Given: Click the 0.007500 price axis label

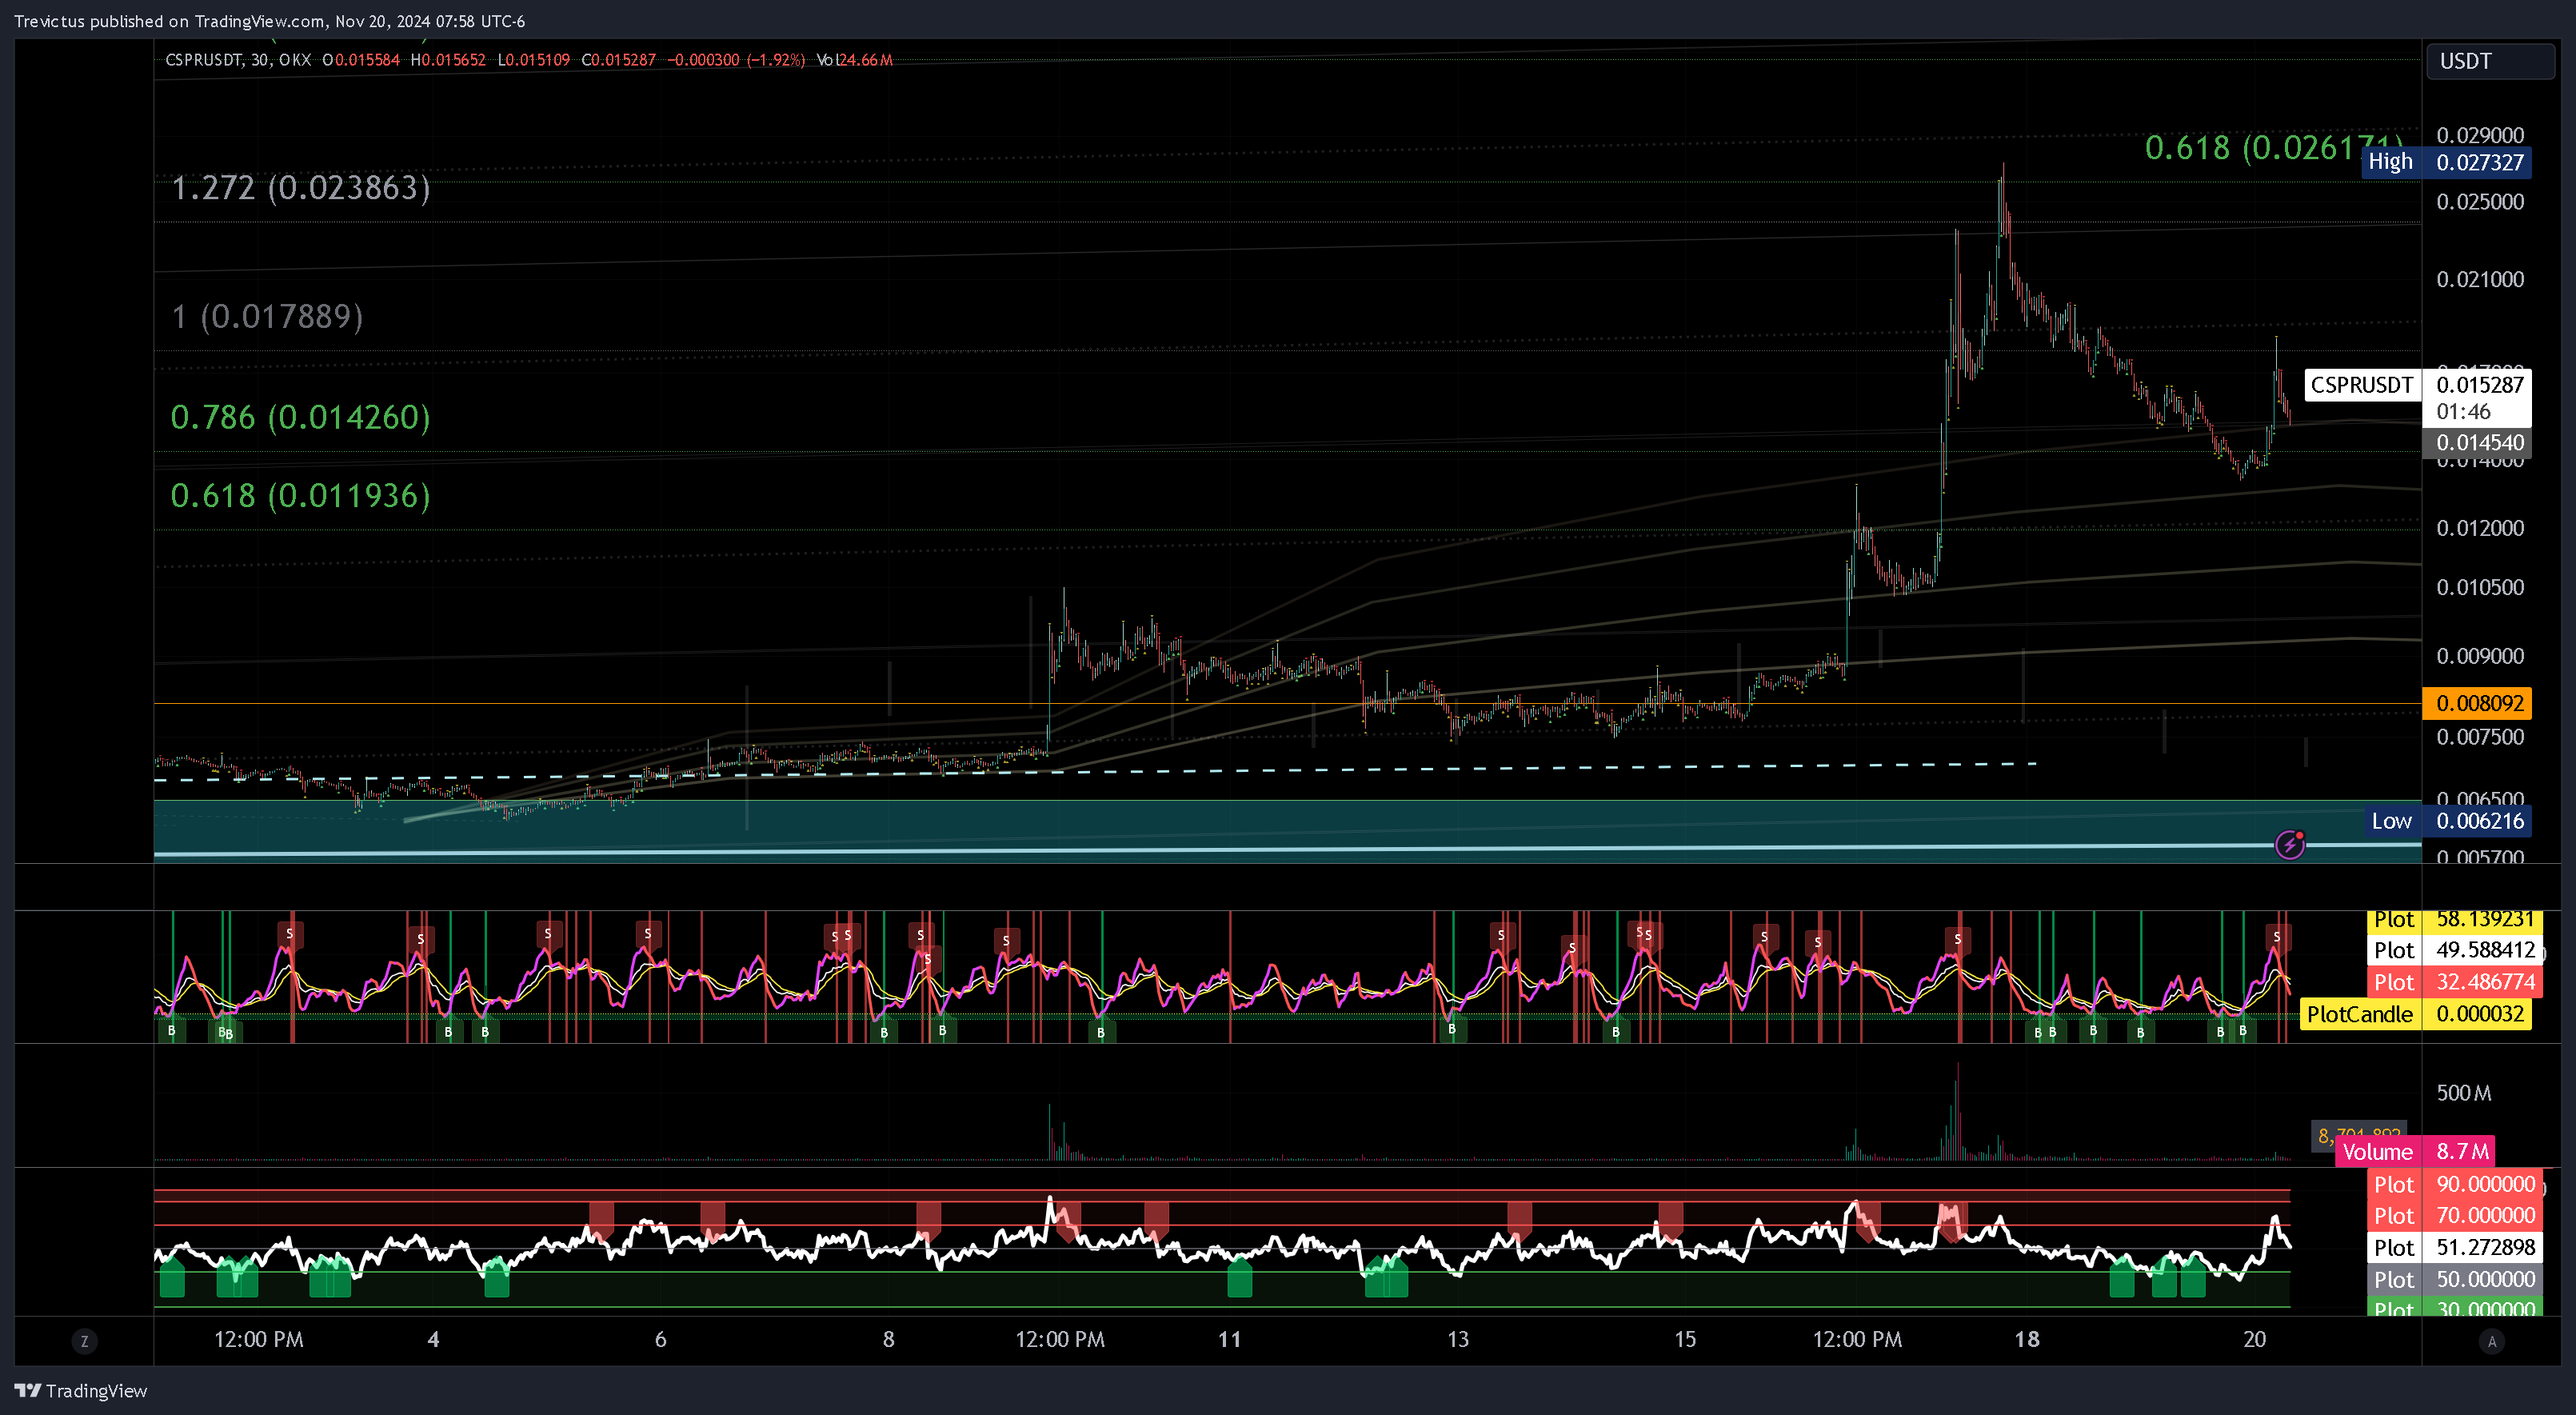Looking at the screenshot, I should click(x=2480, y=737).
